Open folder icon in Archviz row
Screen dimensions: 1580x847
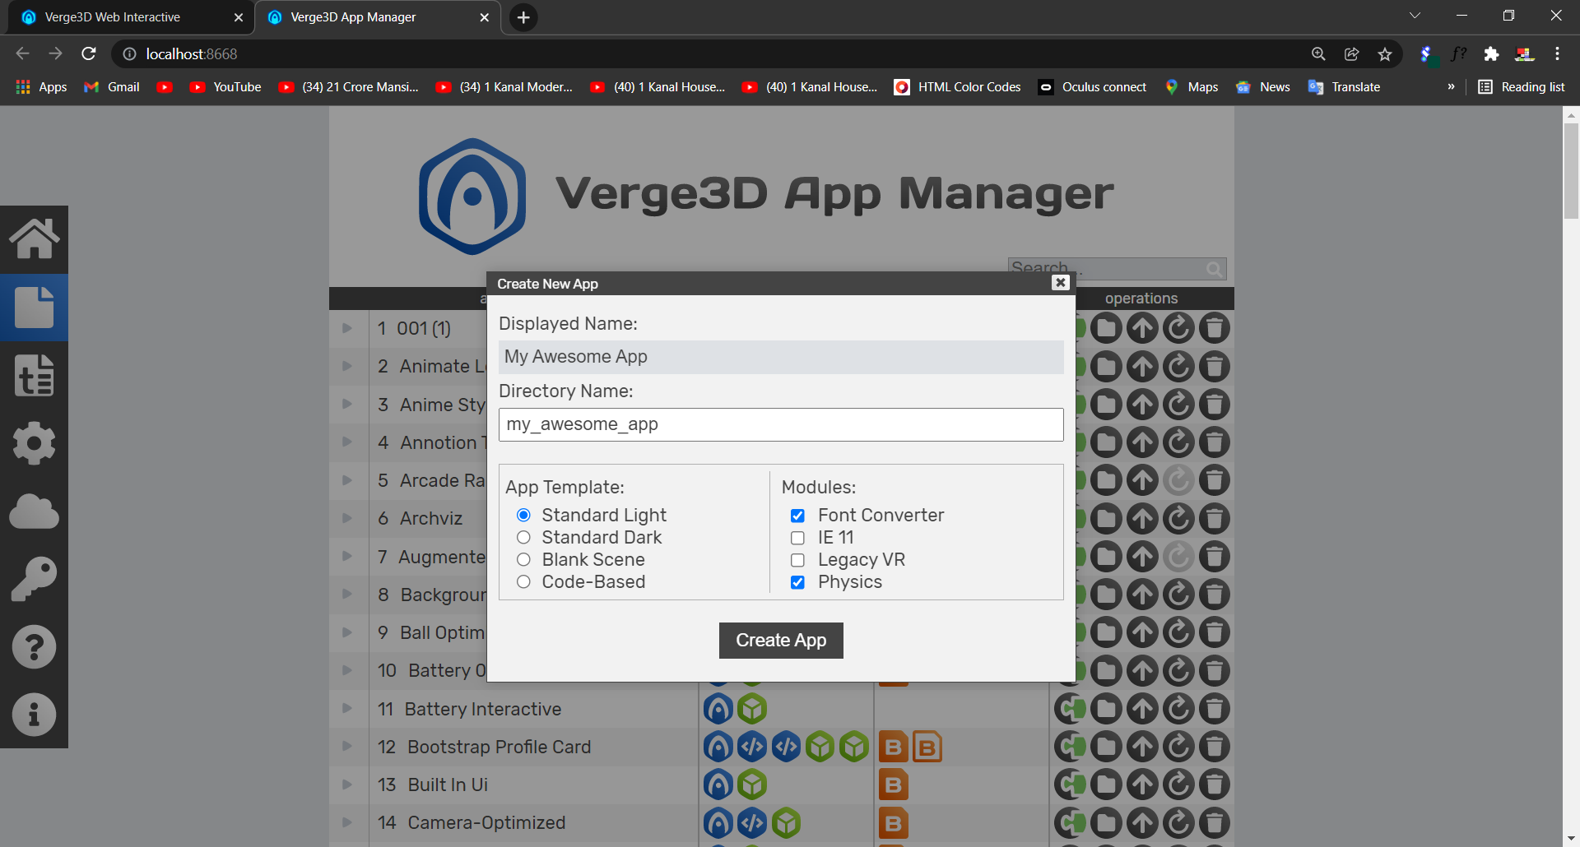pos(1106,518)
